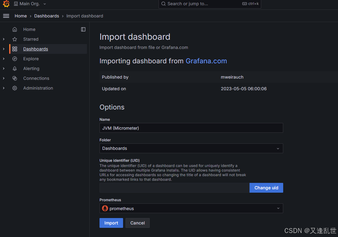Focus the Search or jump to field

209,4
